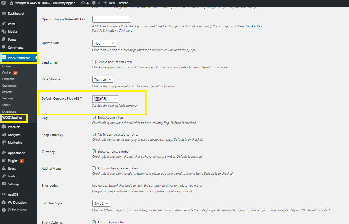Click the Shortcodes row label
The image size is (349, 224).
tap(50, 186)
